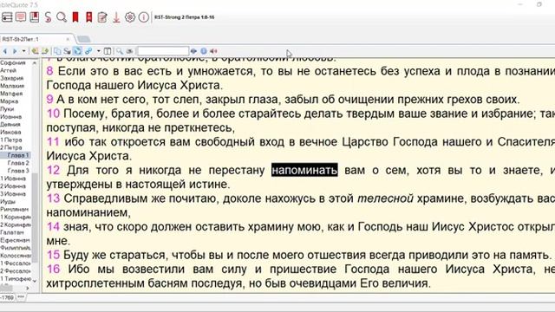
Task: Select book Захария in list
Action: click(x=11, y=78)
